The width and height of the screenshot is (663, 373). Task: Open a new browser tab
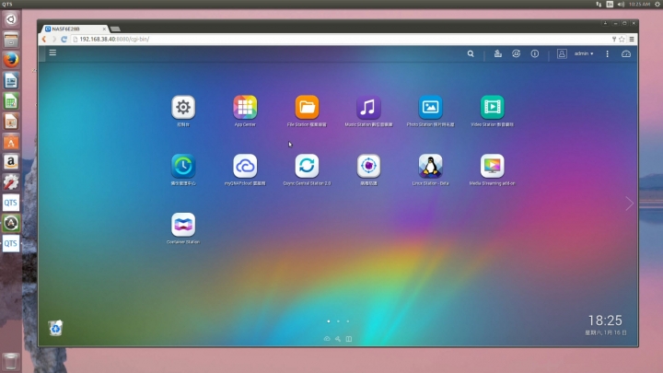point(115,29)
